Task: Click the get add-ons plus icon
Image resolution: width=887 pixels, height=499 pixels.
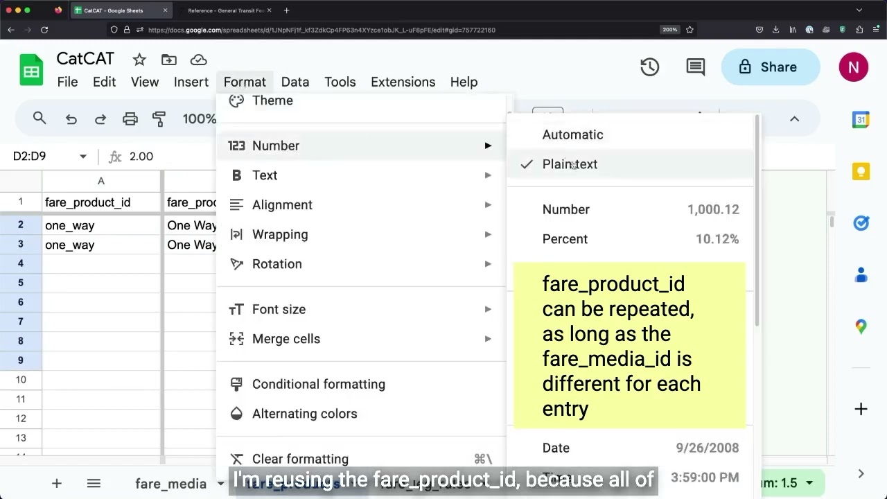Action: (861, 409)
